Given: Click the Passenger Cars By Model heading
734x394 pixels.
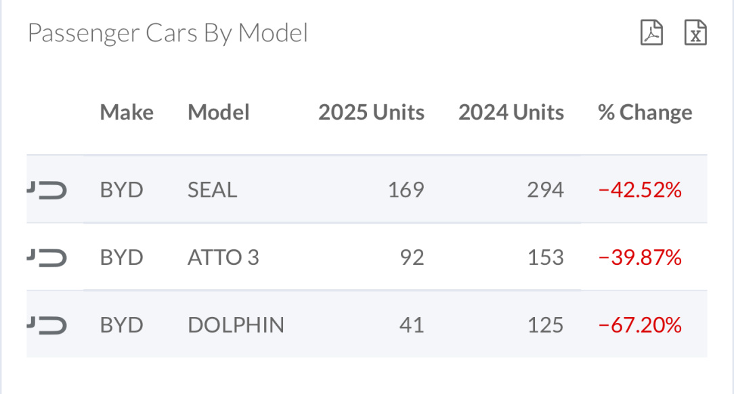Looking at the screenshot, I should click(x=168, y=32).
